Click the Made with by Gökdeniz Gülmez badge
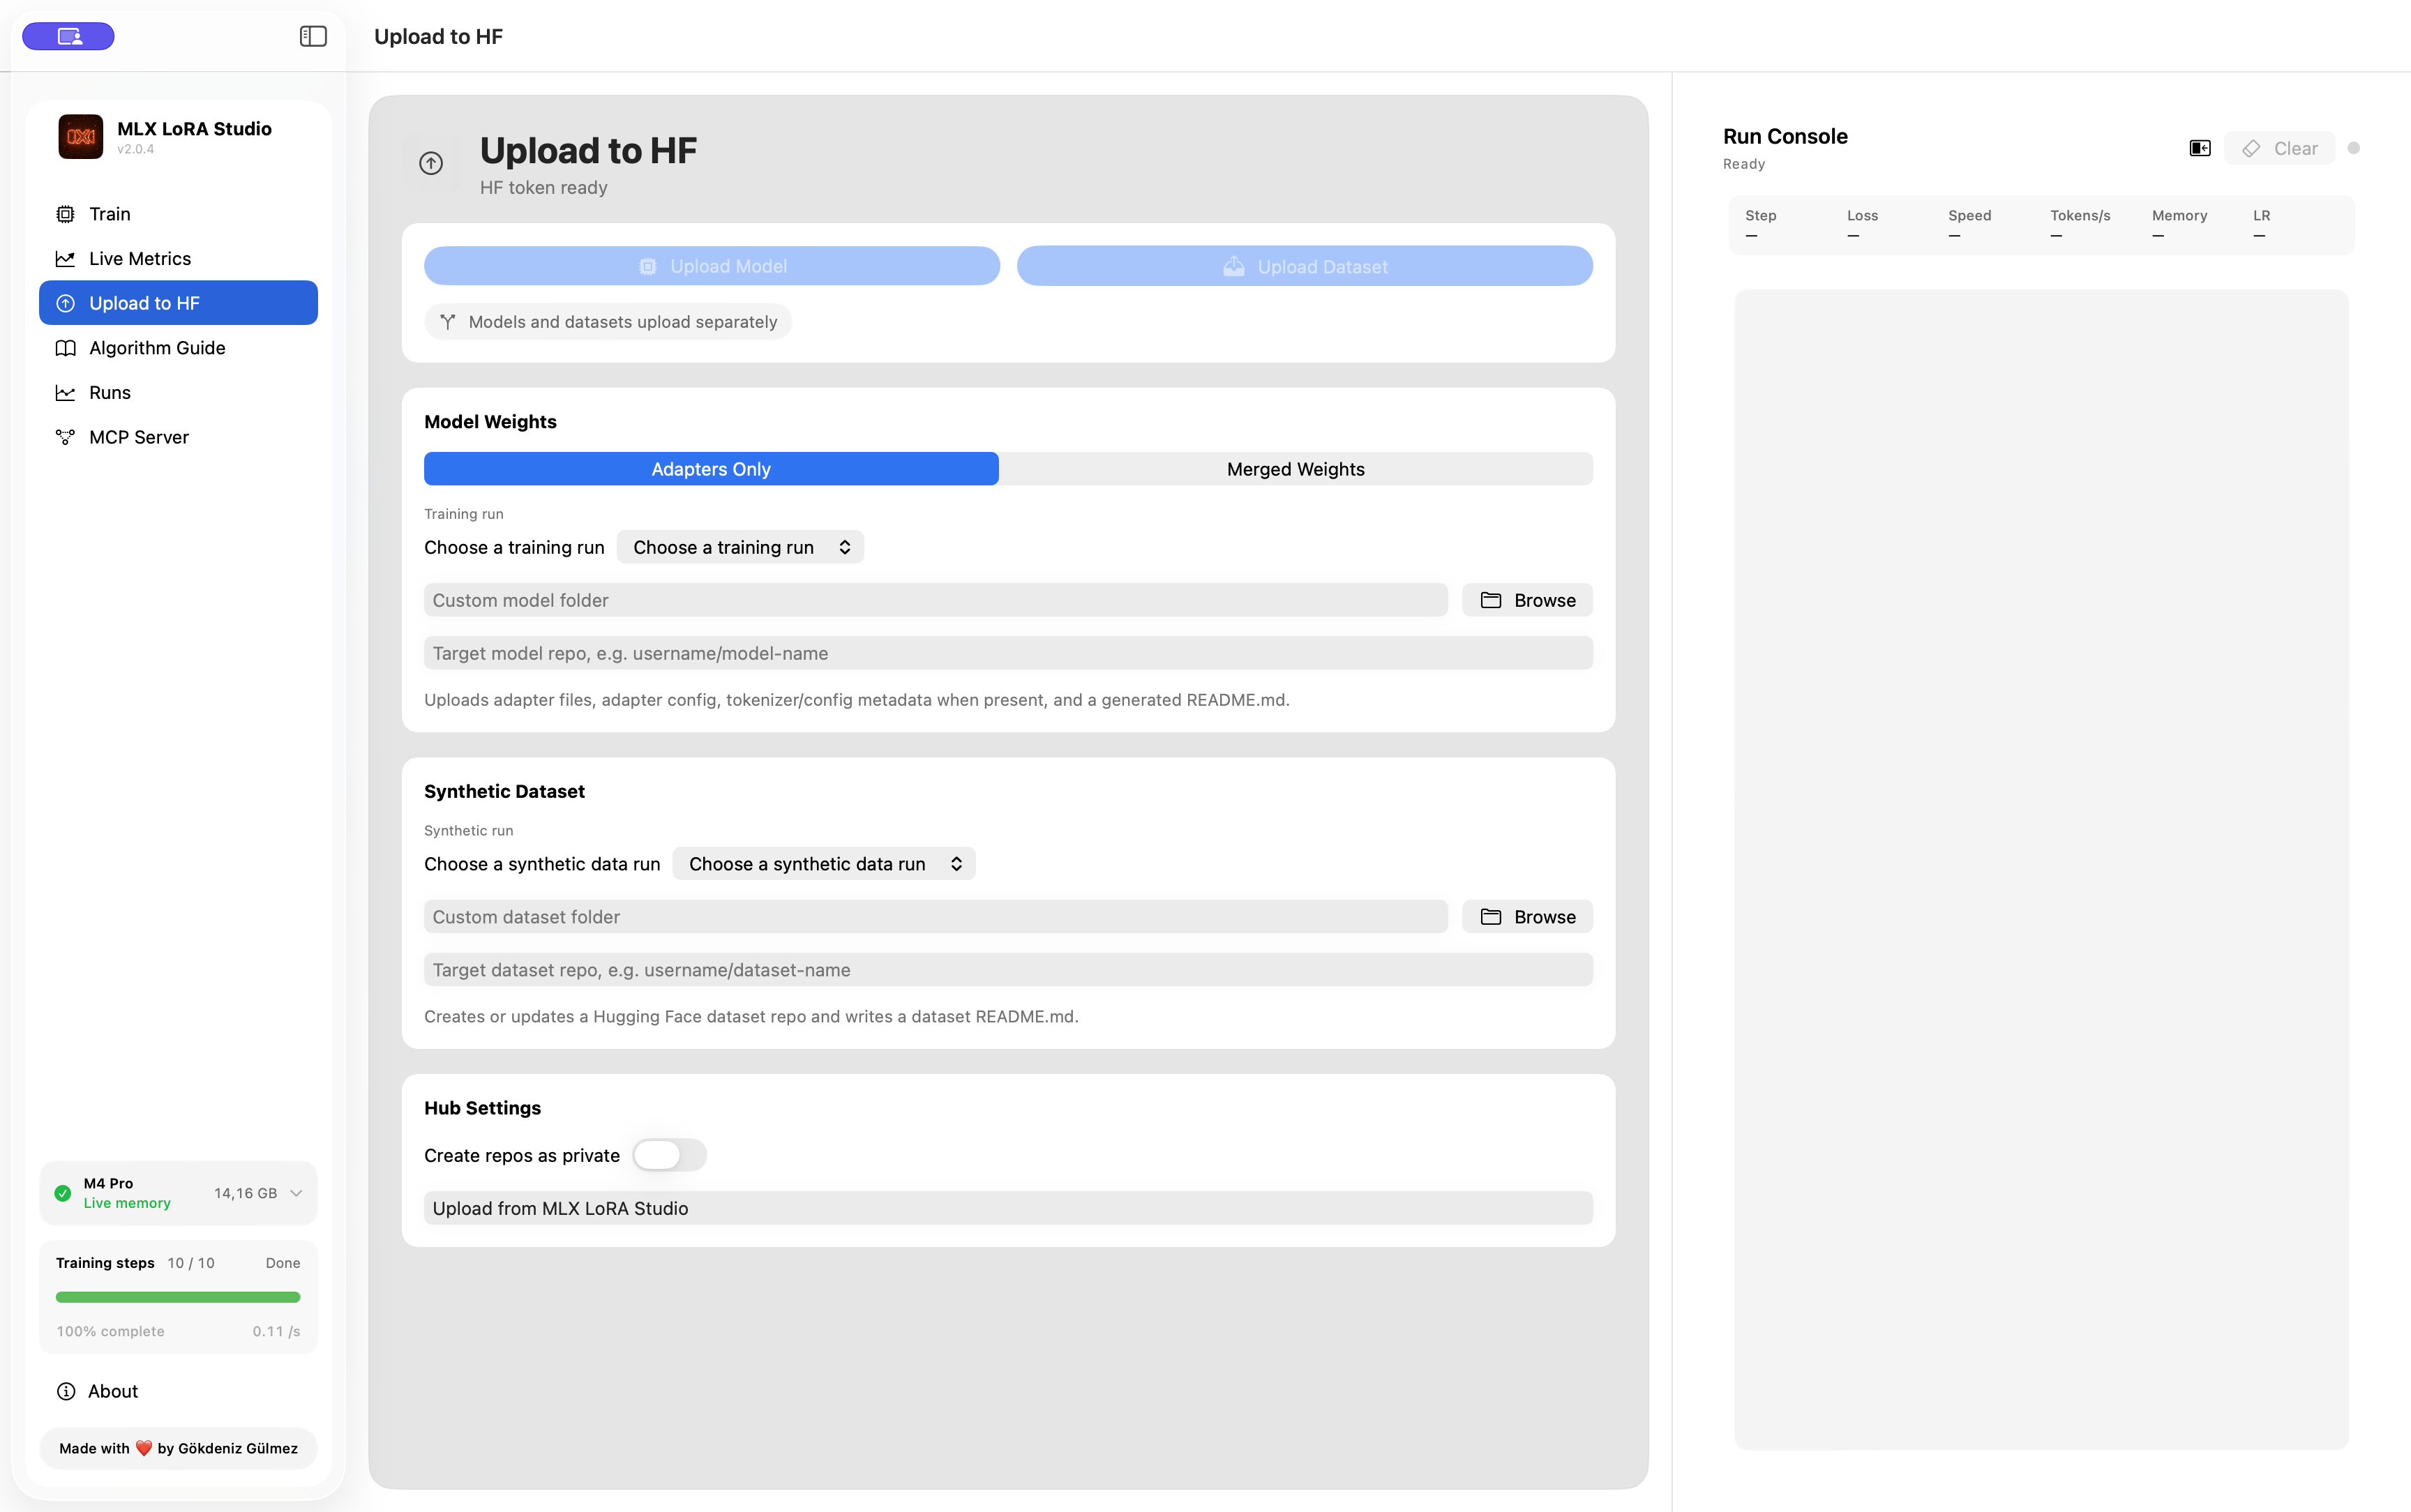 (x=178, y=1448)
